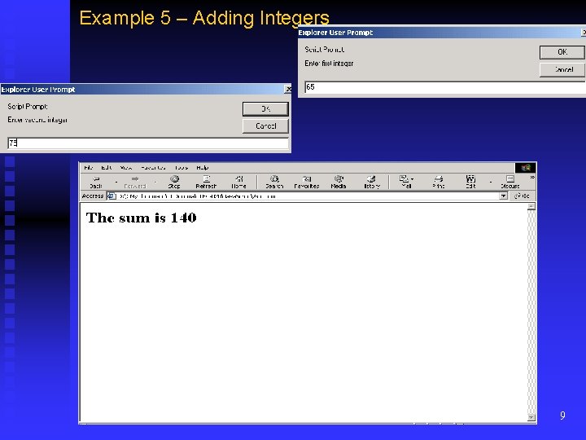Click the left dialog title 'Explorer User Prompt'
The height and width of the screenshot is (440, 586).
point(38,90)
